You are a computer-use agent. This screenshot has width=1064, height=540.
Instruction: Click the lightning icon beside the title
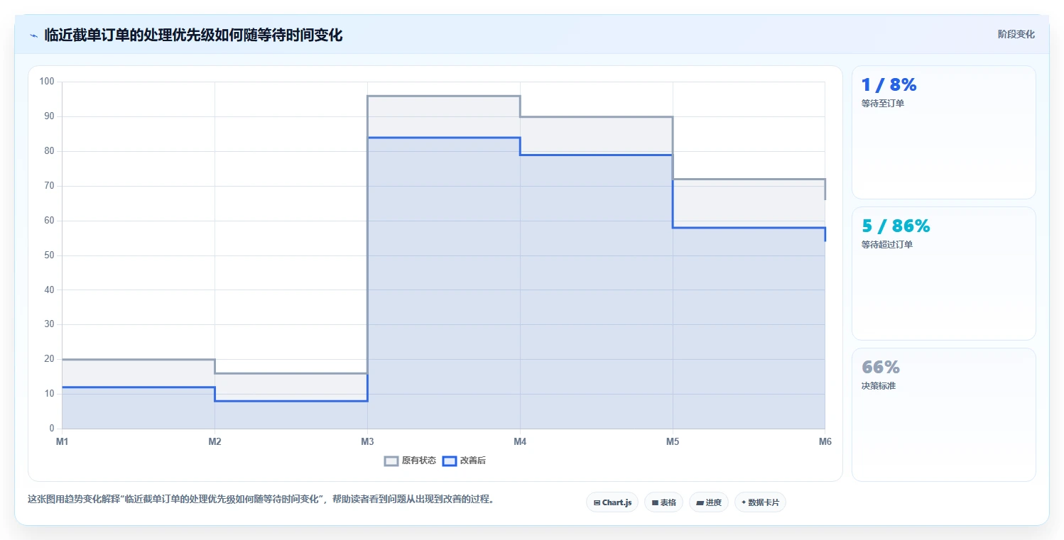pos(33,35)
